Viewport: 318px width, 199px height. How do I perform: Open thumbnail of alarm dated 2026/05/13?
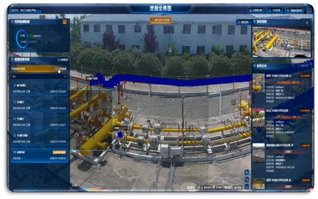259,118
